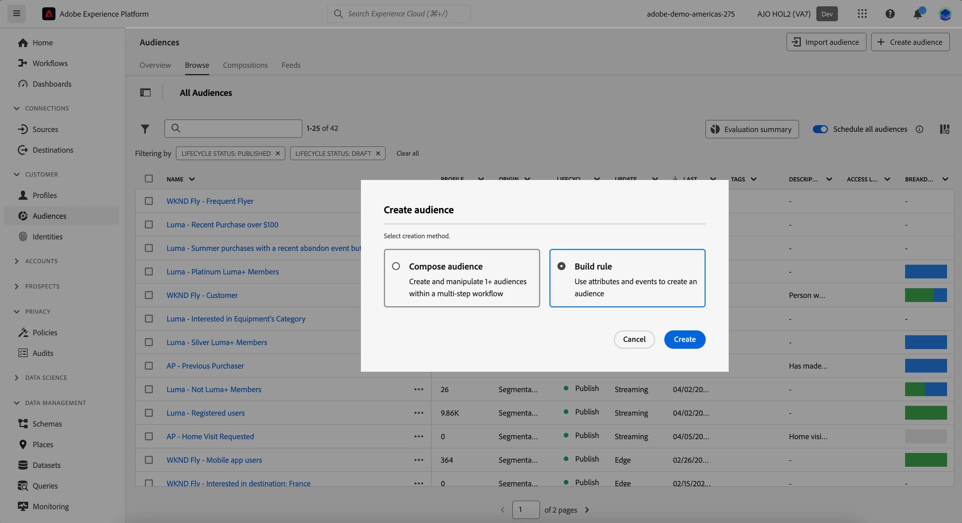962x523 pixels.
Task: Click the Import audience button
Action: pos(826,42)
